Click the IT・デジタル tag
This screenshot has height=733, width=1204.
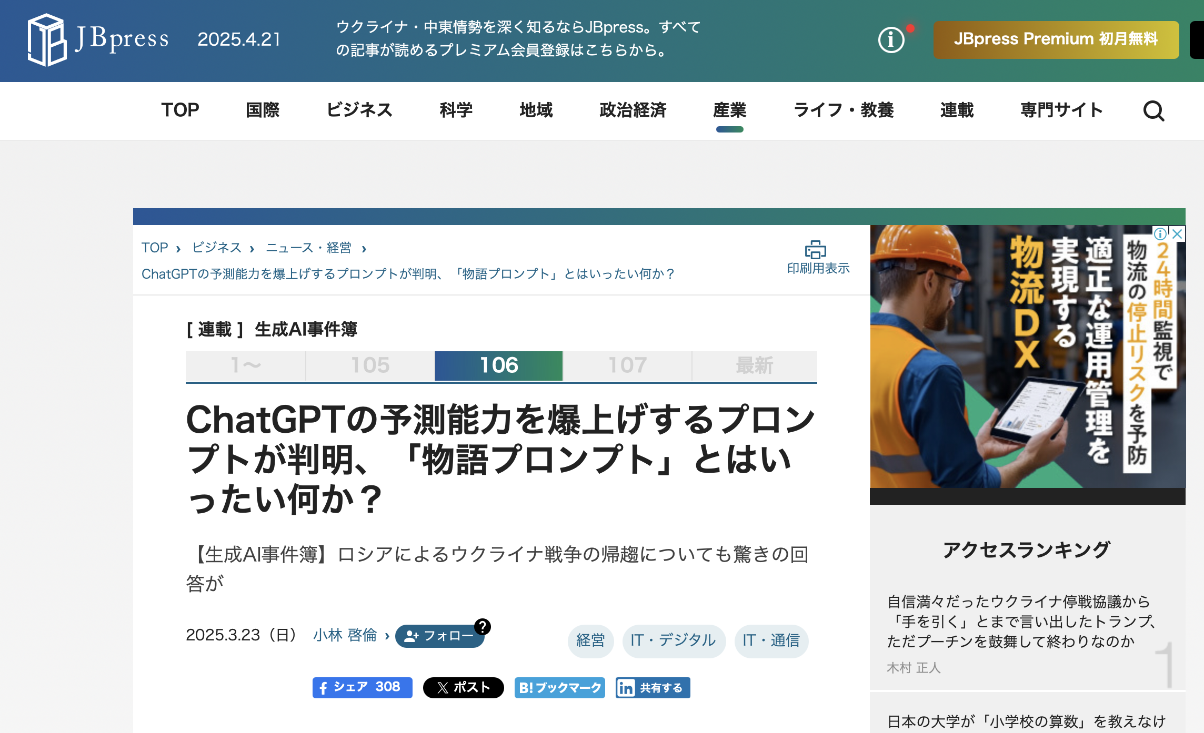coord(674,640)
